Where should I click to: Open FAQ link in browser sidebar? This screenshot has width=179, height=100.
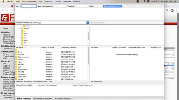4,64
